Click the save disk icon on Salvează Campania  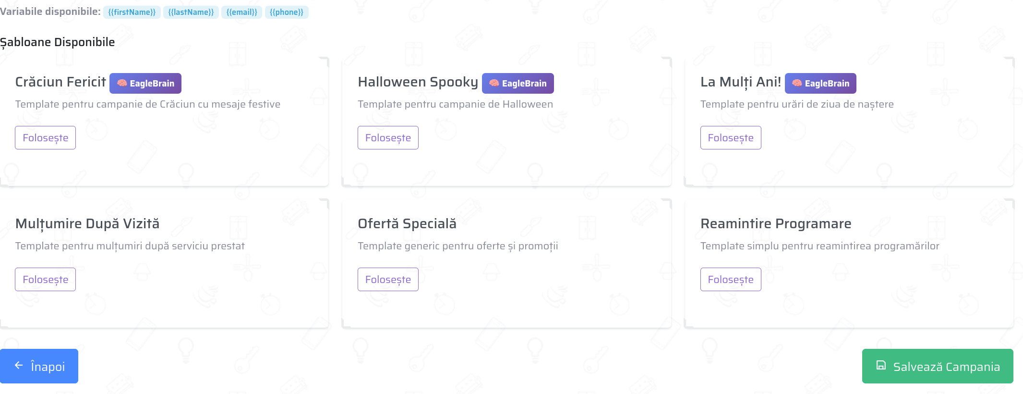pos(881,366)
